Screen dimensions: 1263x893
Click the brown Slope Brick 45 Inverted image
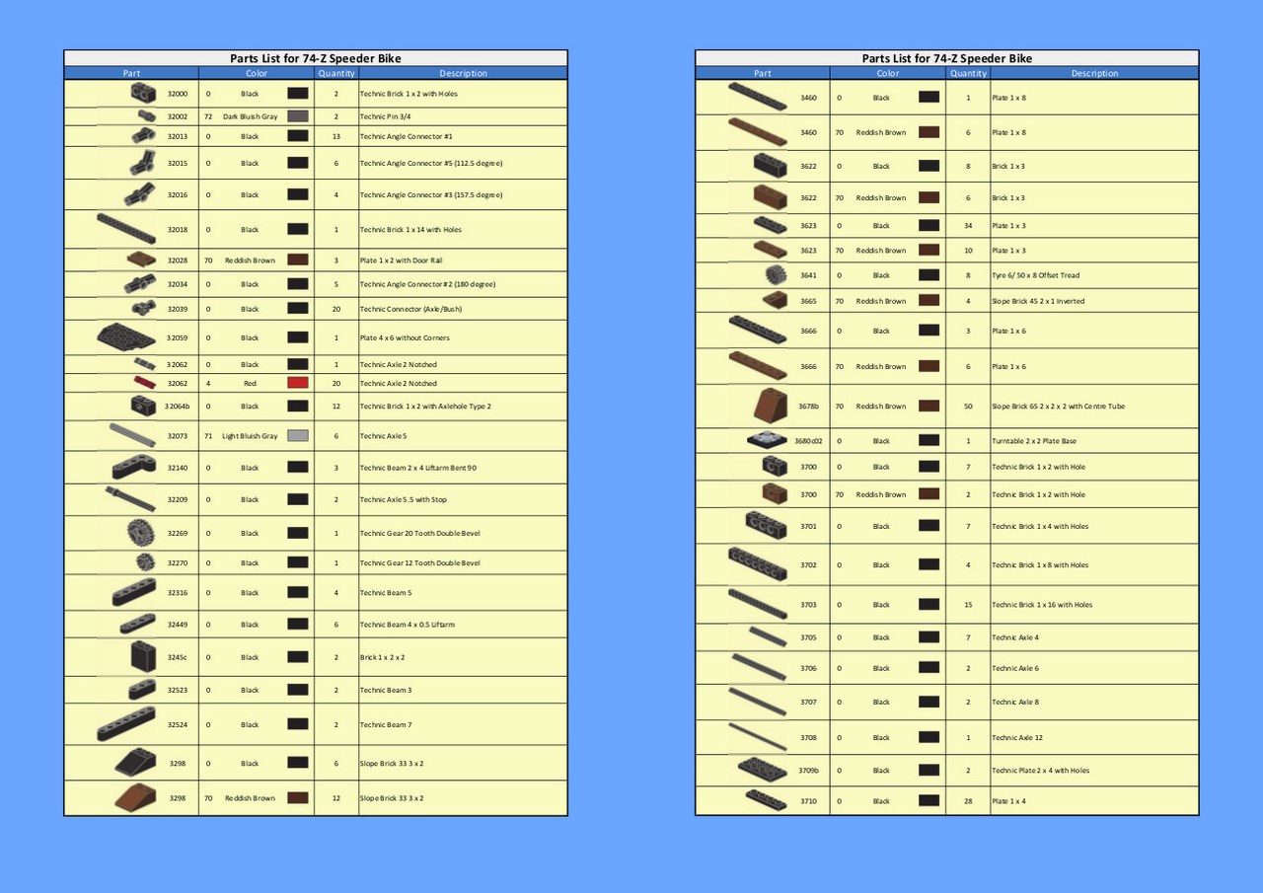point(776,300)
